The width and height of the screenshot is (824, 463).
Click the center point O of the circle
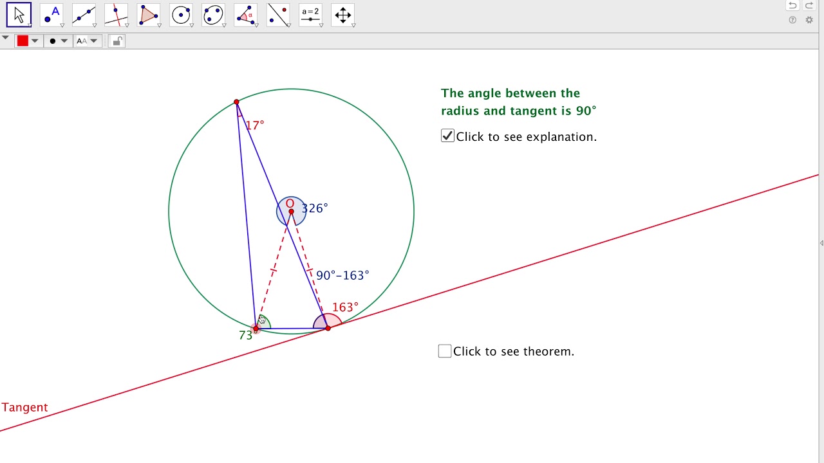click(291, 212)
